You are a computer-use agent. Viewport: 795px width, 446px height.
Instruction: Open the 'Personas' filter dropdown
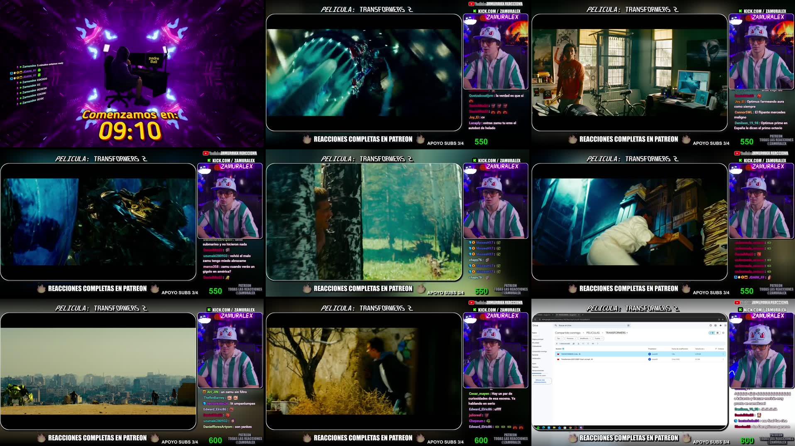[x=571, y=339]
